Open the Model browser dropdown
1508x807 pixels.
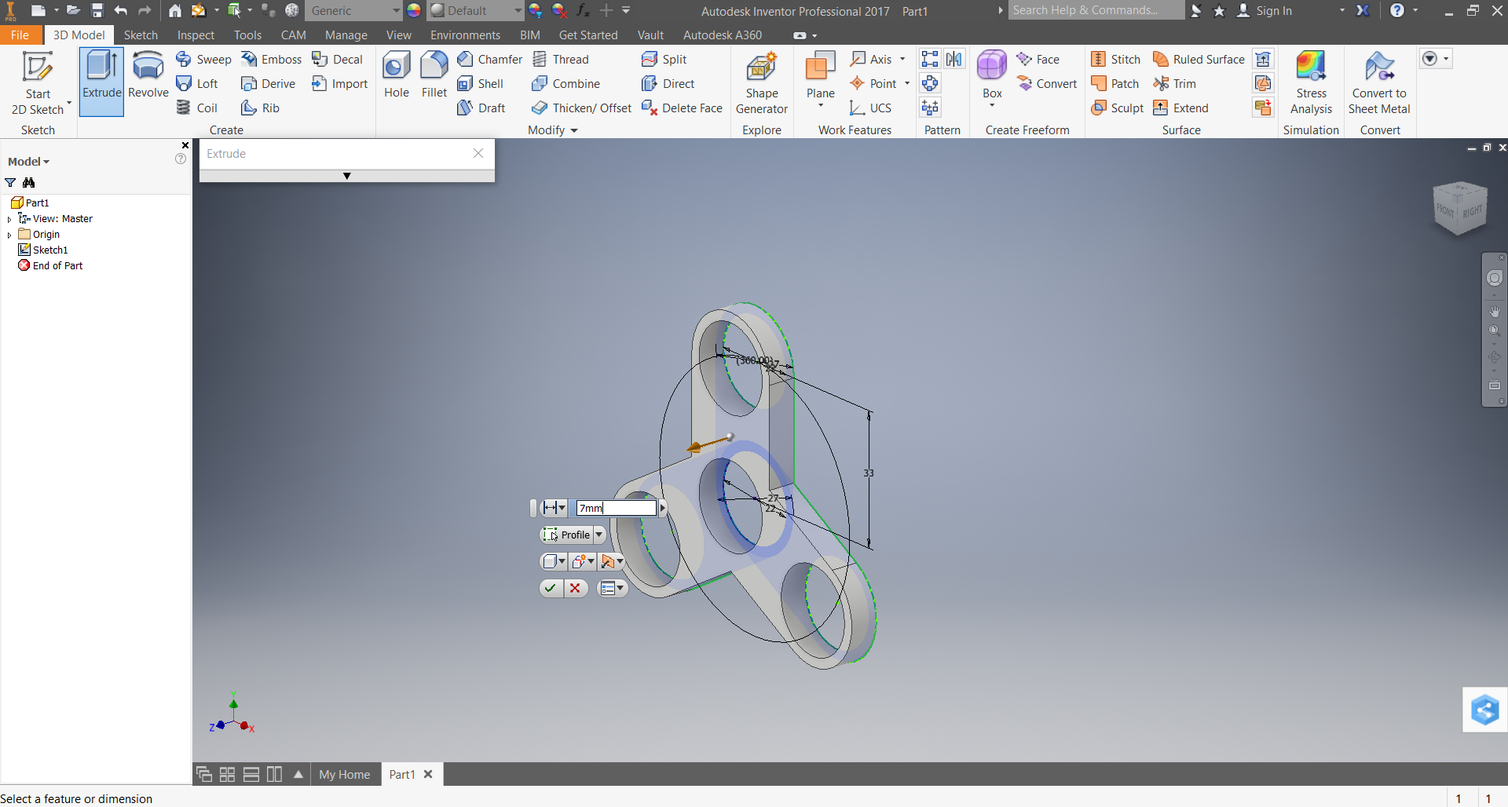click(x=29, y=162)
